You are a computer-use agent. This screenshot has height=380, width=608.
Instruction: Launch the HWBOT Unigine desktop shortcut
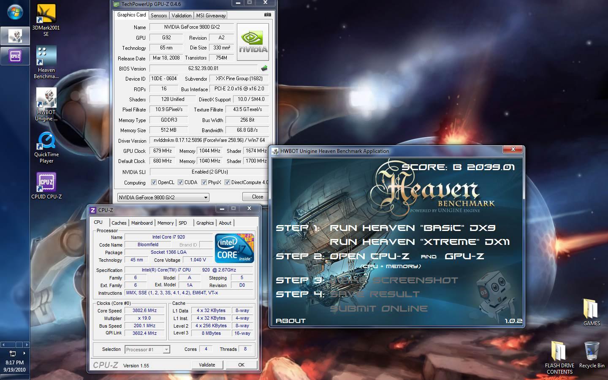tap(46, 105)
